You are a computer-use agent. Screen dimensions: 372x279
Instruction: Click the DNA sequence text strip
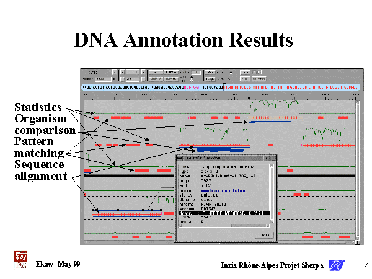coord(218,87)
